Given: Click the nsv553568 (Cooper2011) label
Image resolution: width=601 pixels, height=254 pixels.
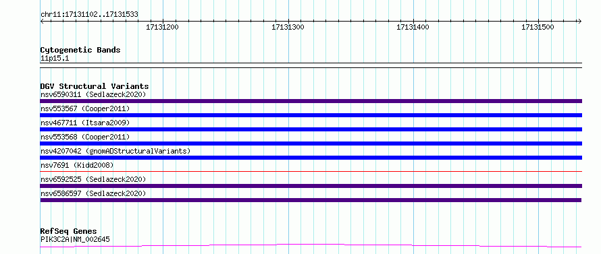Looking at the screenshot, I should pyautogui.click(x=85, y=137).
